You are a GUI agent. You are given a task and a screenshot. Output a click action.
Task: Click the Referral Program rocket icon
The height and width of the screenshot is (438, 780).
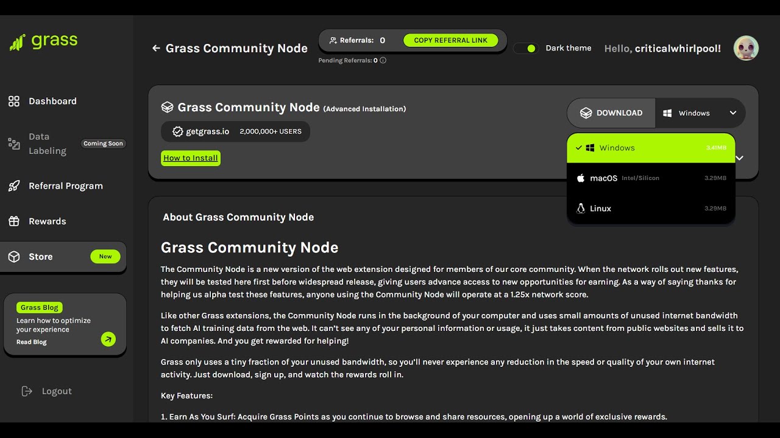14,186
